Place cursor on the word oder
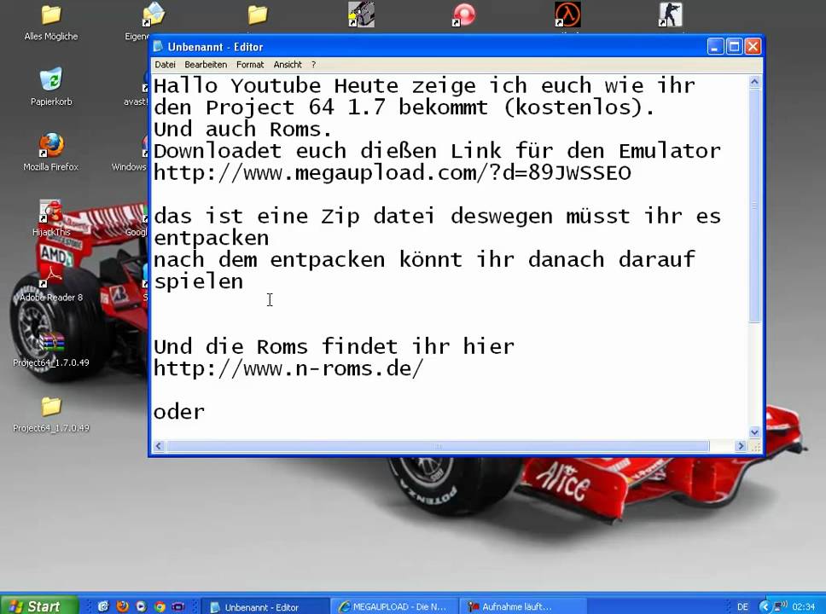 pyautogui.click(x=179, y=412)
